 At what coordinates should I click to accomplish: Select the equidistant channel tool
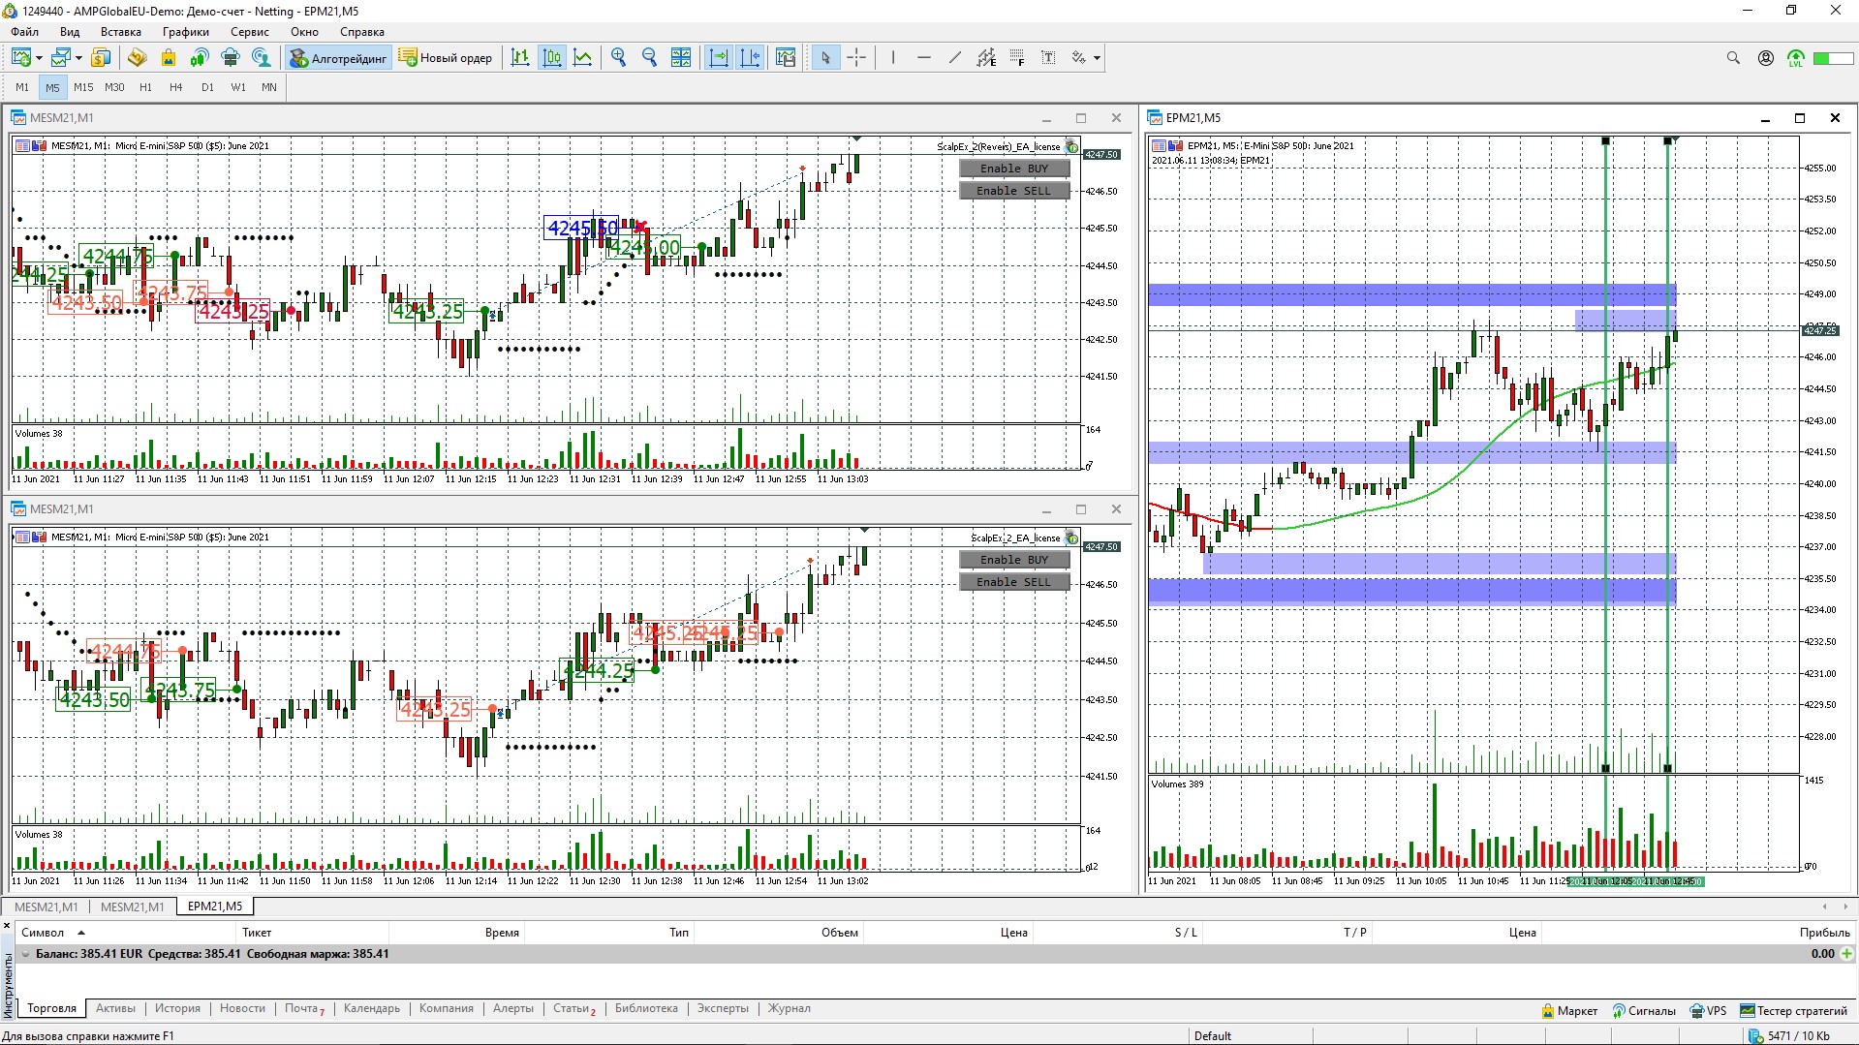tap(986, 58)
